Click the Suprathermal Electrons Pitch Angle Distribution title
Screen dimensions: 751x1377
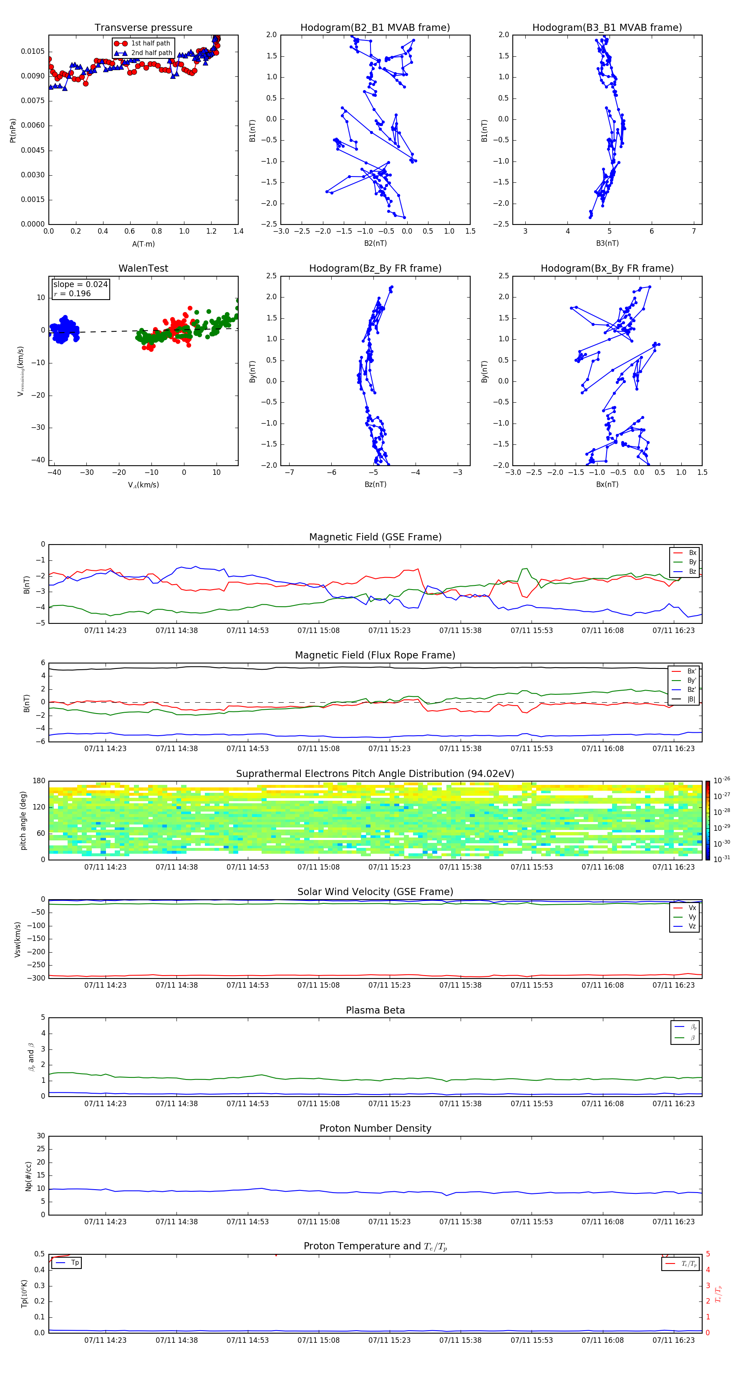[375, 774]
